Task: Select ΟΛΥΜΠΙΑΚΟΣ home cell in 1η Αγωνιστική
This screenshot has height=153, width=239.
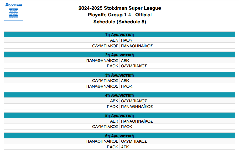Action: point(105,46)
